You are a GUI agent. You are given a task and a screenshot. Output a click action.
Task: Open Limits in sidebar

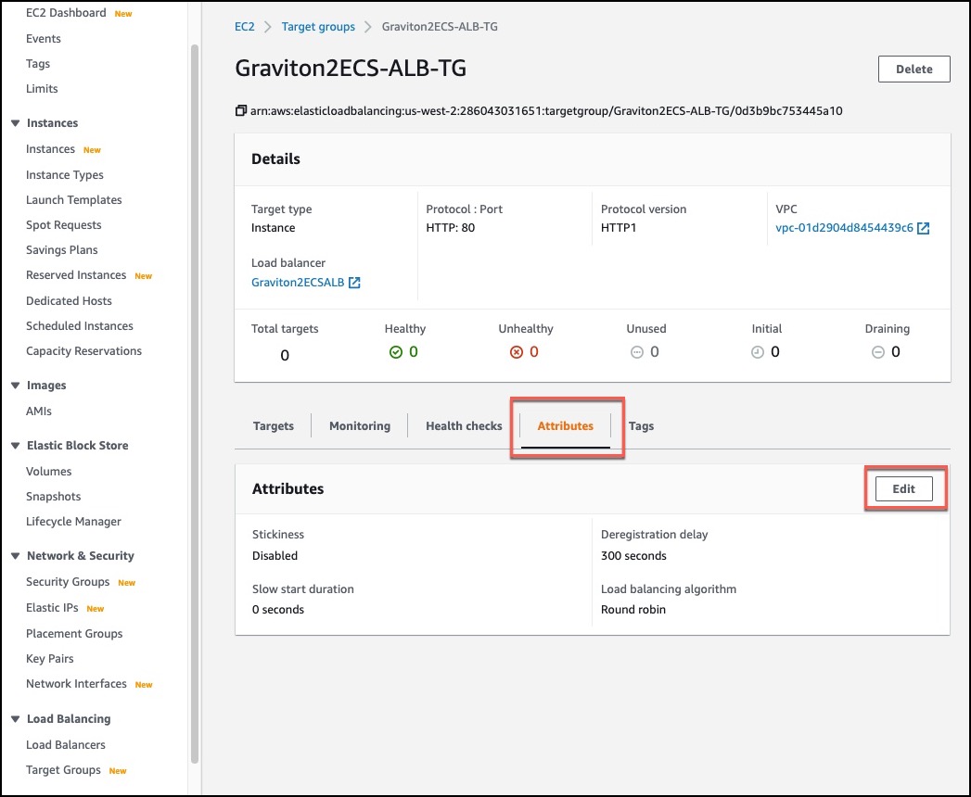(x=42, y=88)
